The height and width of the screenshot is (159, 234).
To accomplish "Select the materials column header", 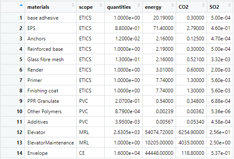I will click(x=38, y=7).
